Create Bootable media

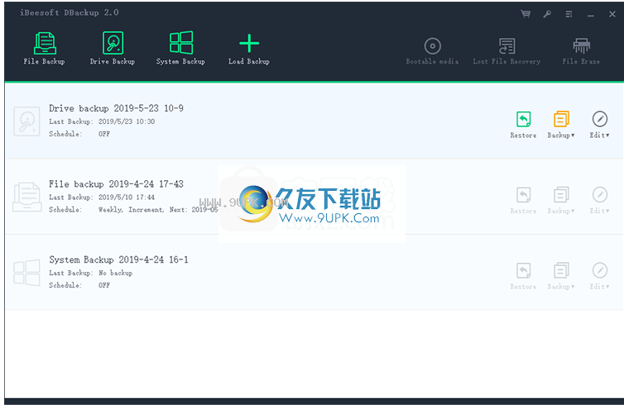click(432, 51)
